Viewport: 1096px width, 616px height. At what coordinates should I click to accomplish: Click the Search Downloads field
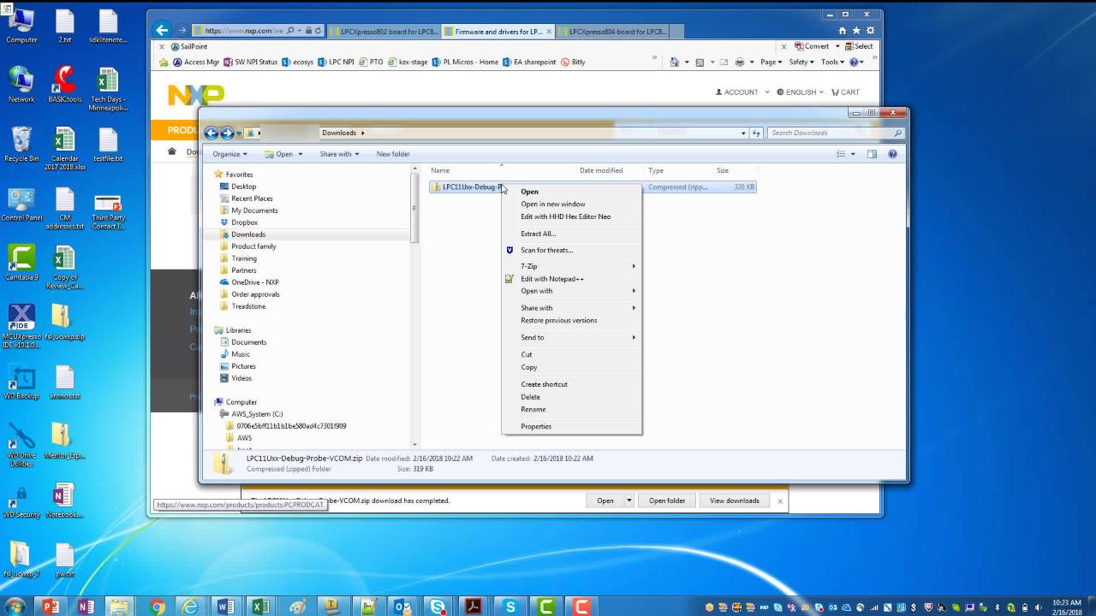[x=829, y=133]
